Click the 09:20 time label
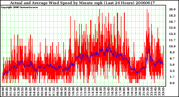The height and width of the screenshot is (97, 179). click(x=65, y=92)
